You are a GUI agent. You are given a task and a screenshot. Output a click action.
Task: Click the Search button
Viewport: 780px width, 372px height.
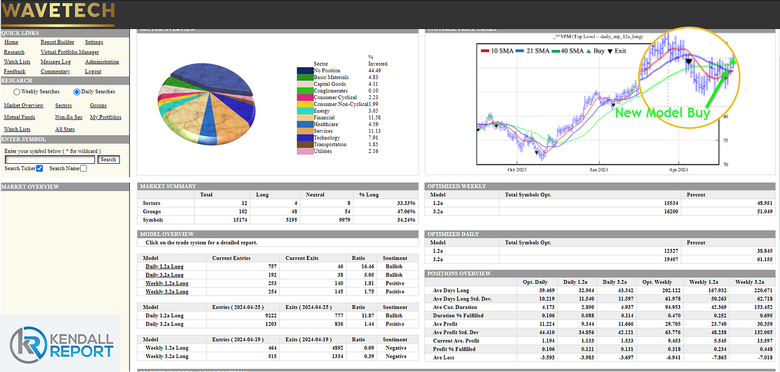pyautogui.click(x=108, y=160)
